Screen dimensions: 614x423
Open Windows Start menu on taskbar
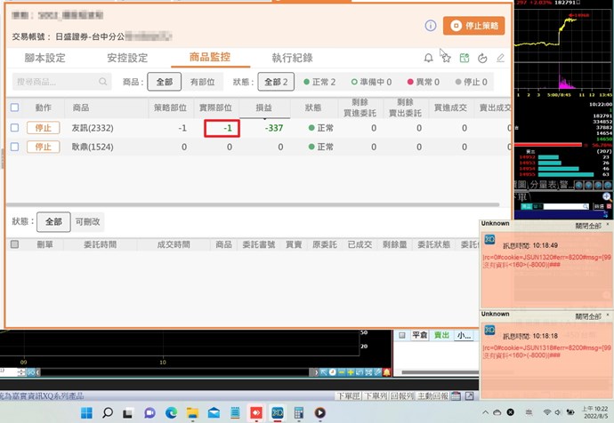(x=86, y=413)
